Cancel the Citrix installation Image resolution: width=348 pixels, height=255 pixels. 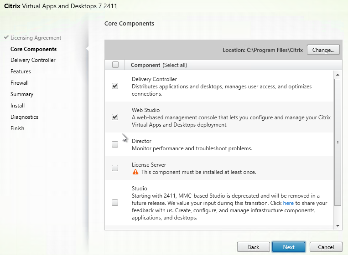[326, 247]
